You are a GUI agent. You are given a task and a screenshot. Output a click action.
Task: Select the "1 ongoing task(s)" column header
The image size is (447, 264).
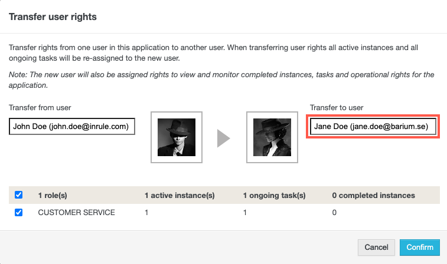click(x=273, y=195)
